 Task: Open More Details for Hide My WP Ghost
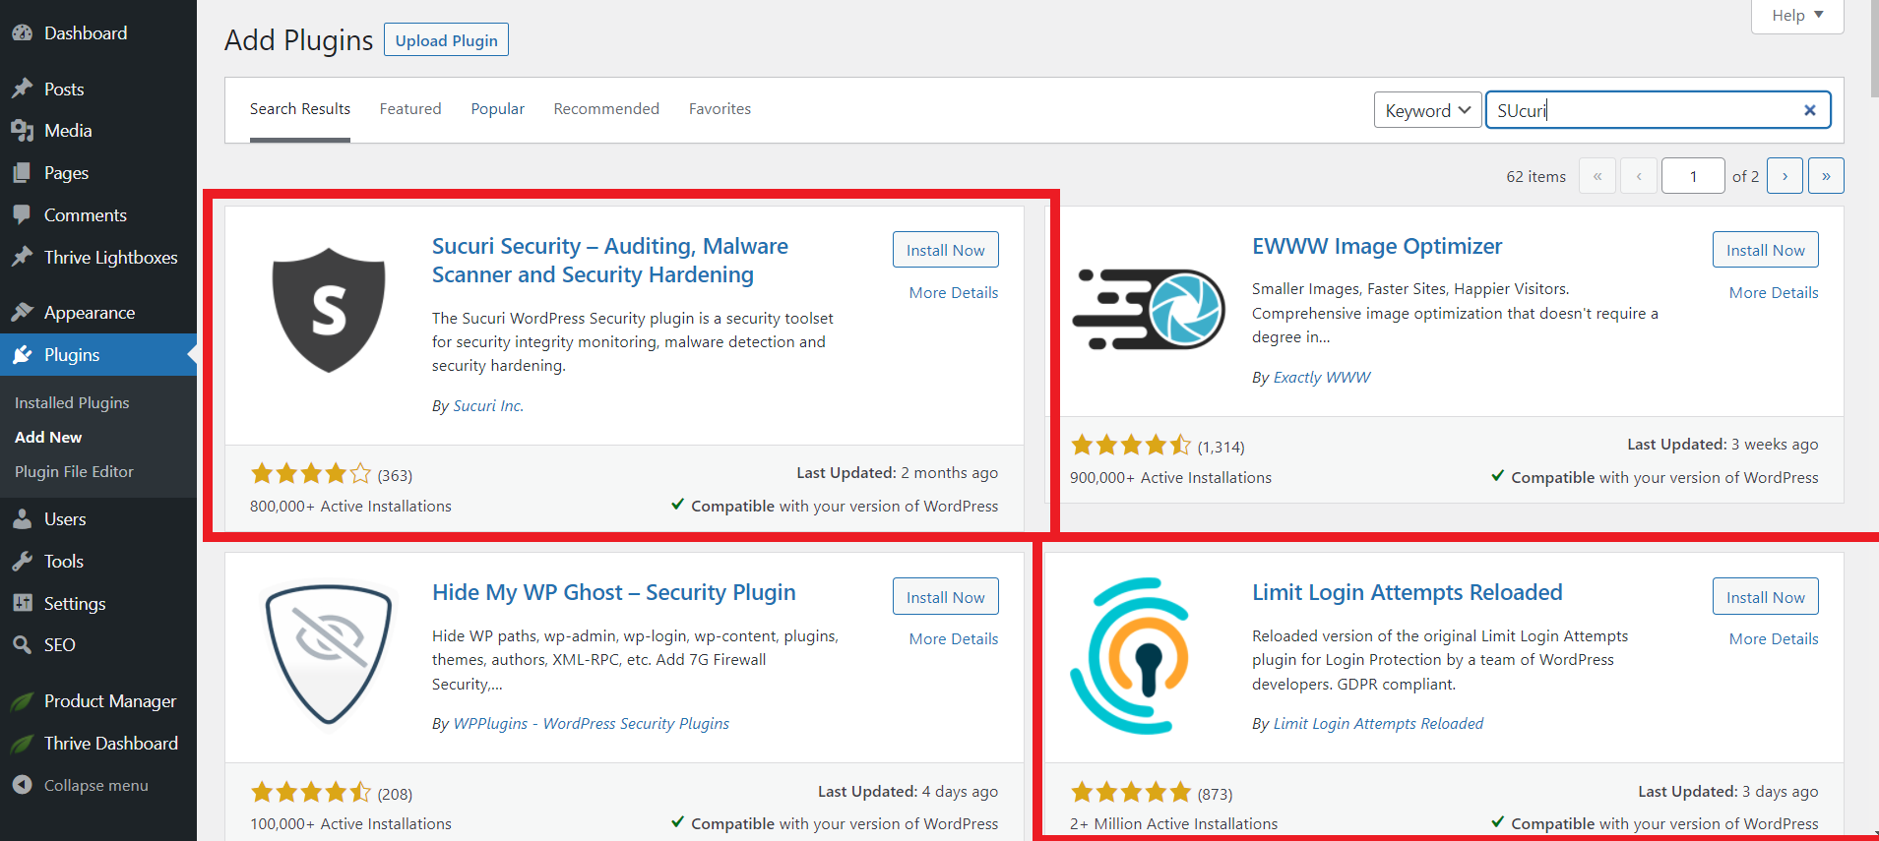click(953, 638)
